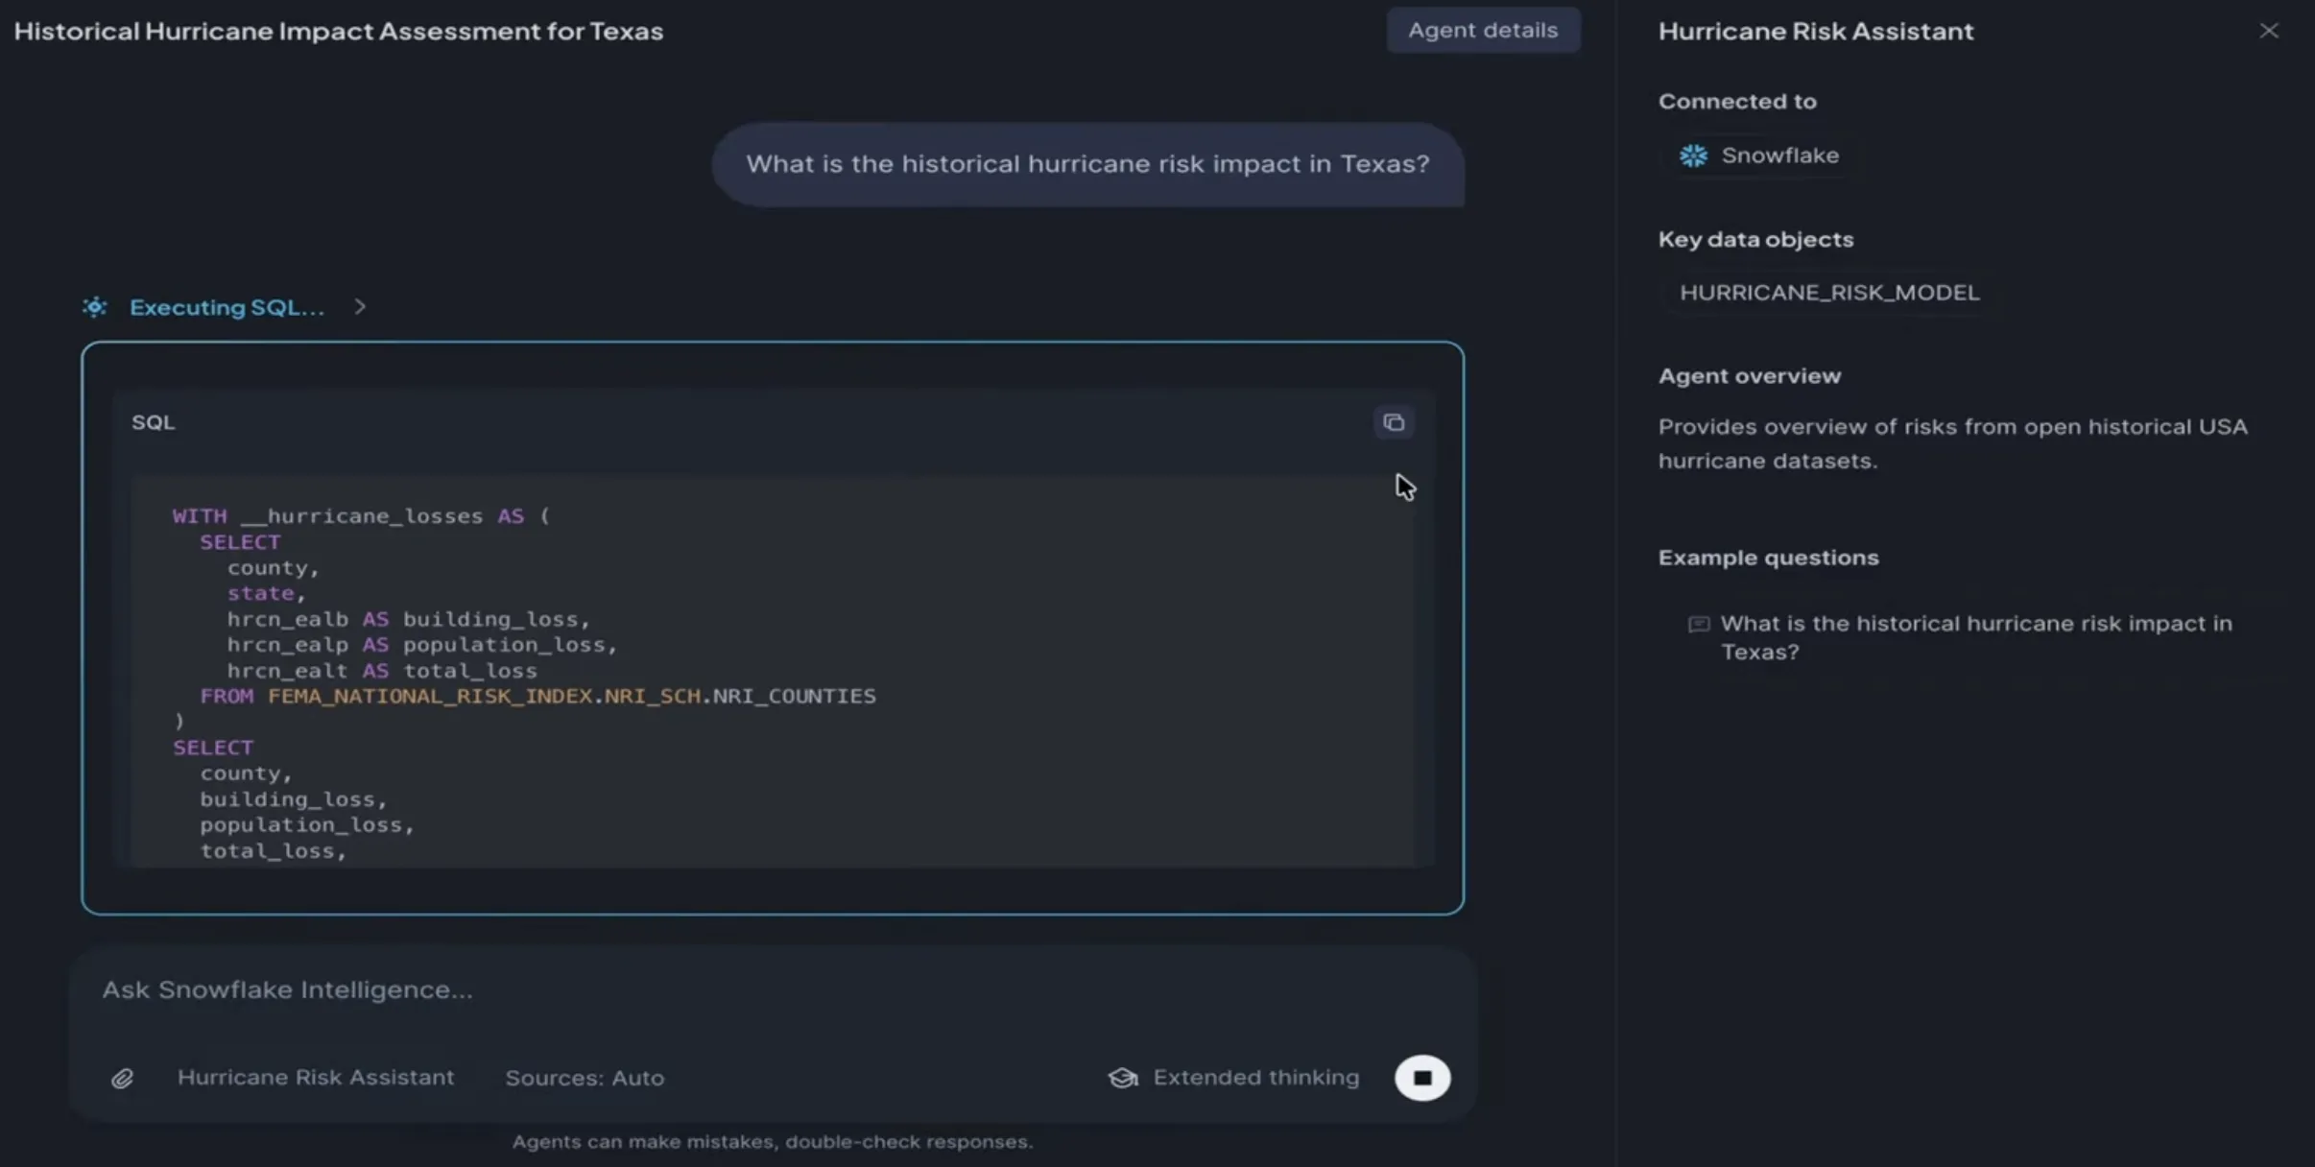Click the Executing SQL spinner icon

coord(94,307)
